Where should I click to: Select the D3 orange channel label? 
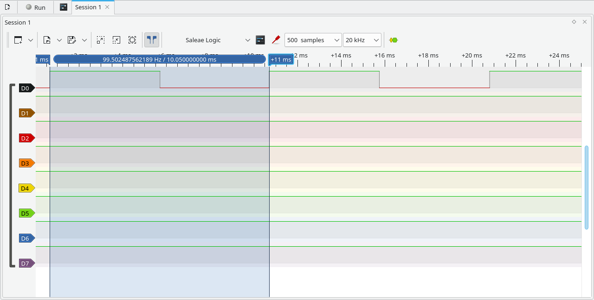[x=26, y=163]
